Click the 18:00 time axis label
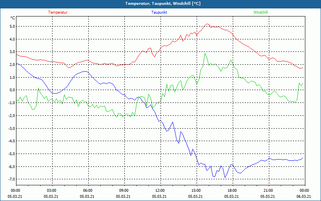This screenshot has height=201, width=321. pos(232,191)
